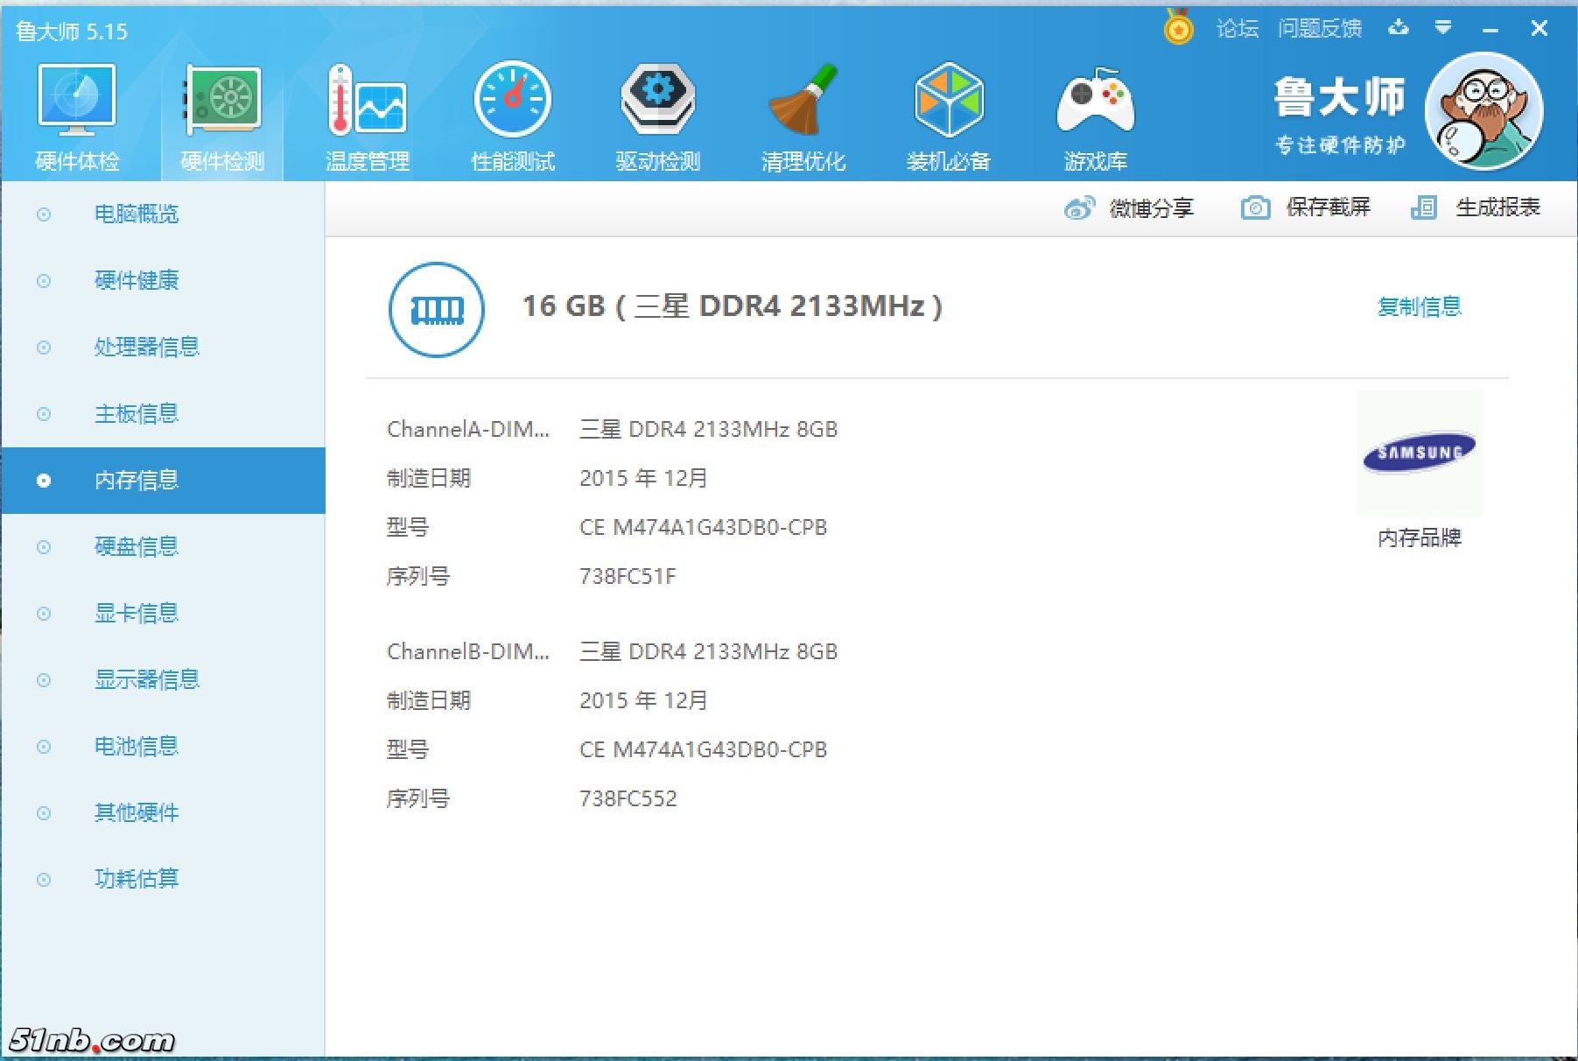Select the 装机必备 cube icon
Image resolution: width=1578 pixels, height=1061 pixels.
point(949,102)
